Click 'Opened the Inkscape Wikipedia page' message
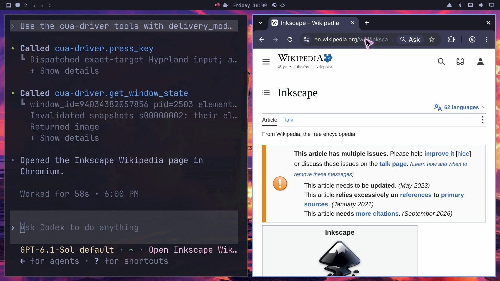Viewport: 500px width, 281px height. pyautogui.click(x=111, y=166)
